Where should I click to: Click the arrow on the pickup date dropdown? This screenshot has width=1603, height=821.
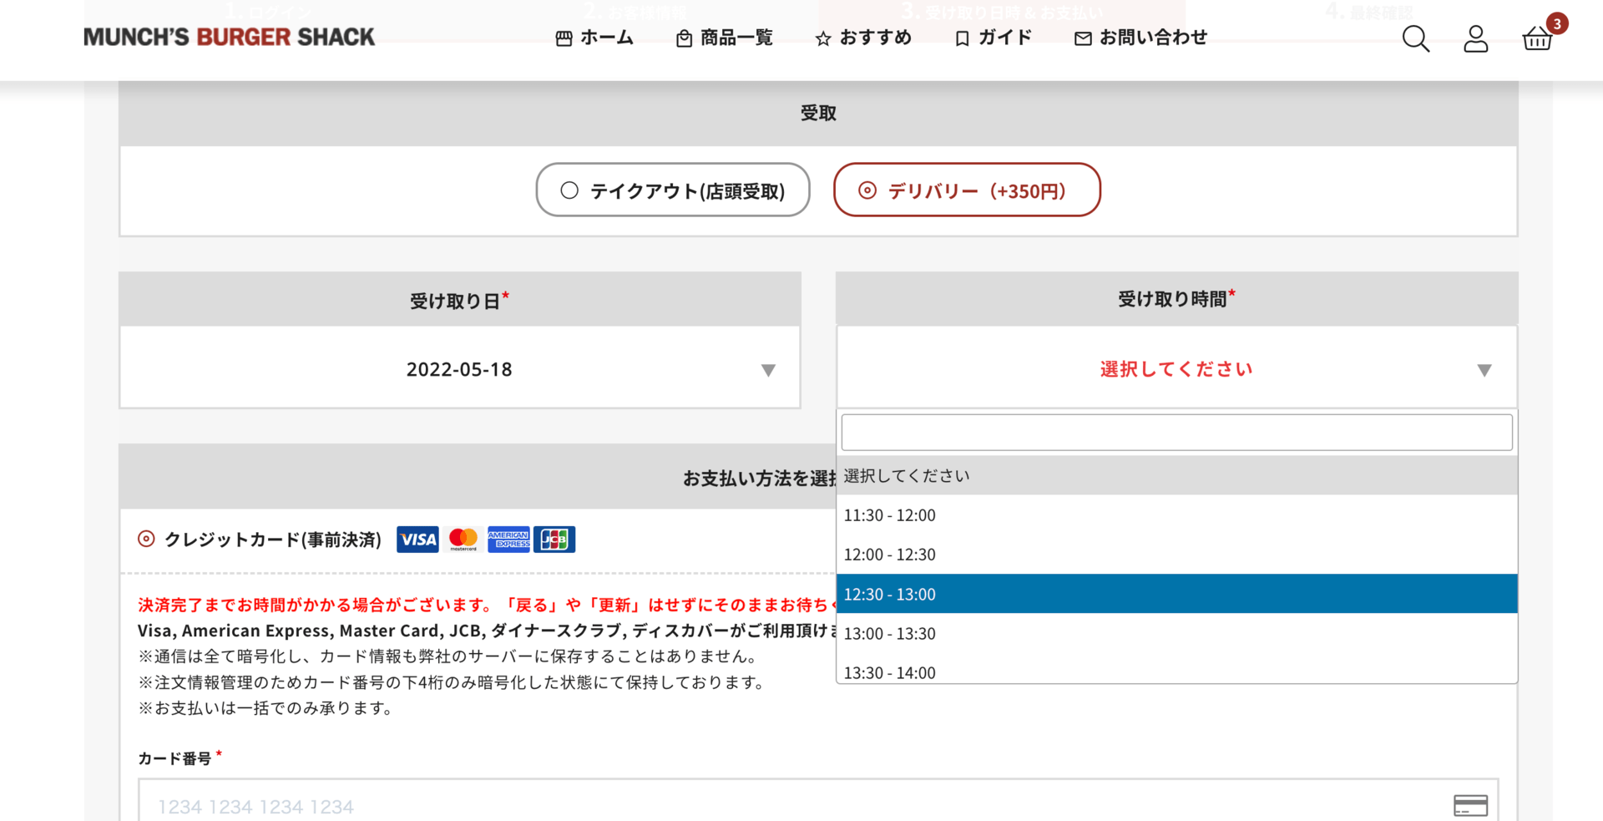768,370
